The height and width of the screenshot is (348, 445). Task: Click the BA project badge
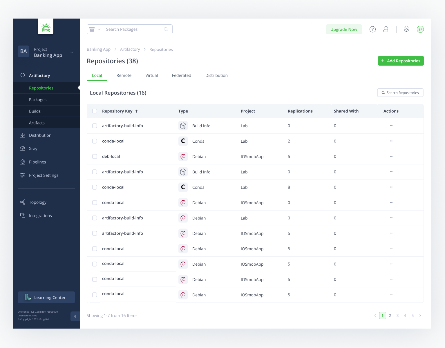[x=23, y=51]
